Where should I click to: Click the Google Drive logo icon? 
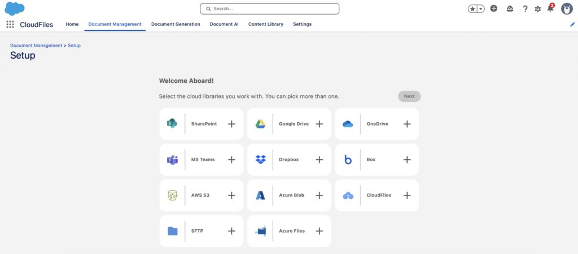pos(260,124)
